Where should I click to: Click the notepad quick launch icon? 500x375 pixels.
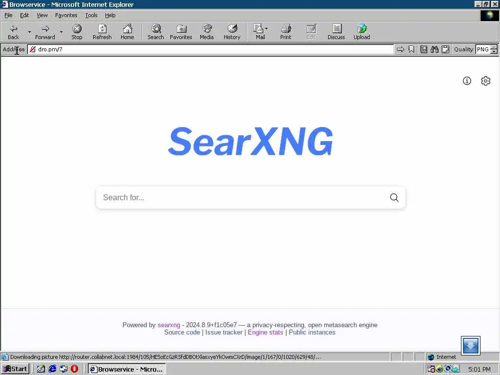[41, 369]
